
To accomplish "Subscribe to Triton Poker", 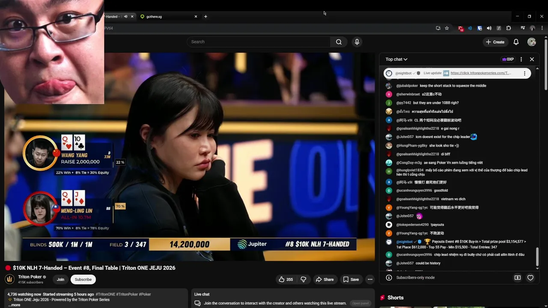I will tap(83, 279).
